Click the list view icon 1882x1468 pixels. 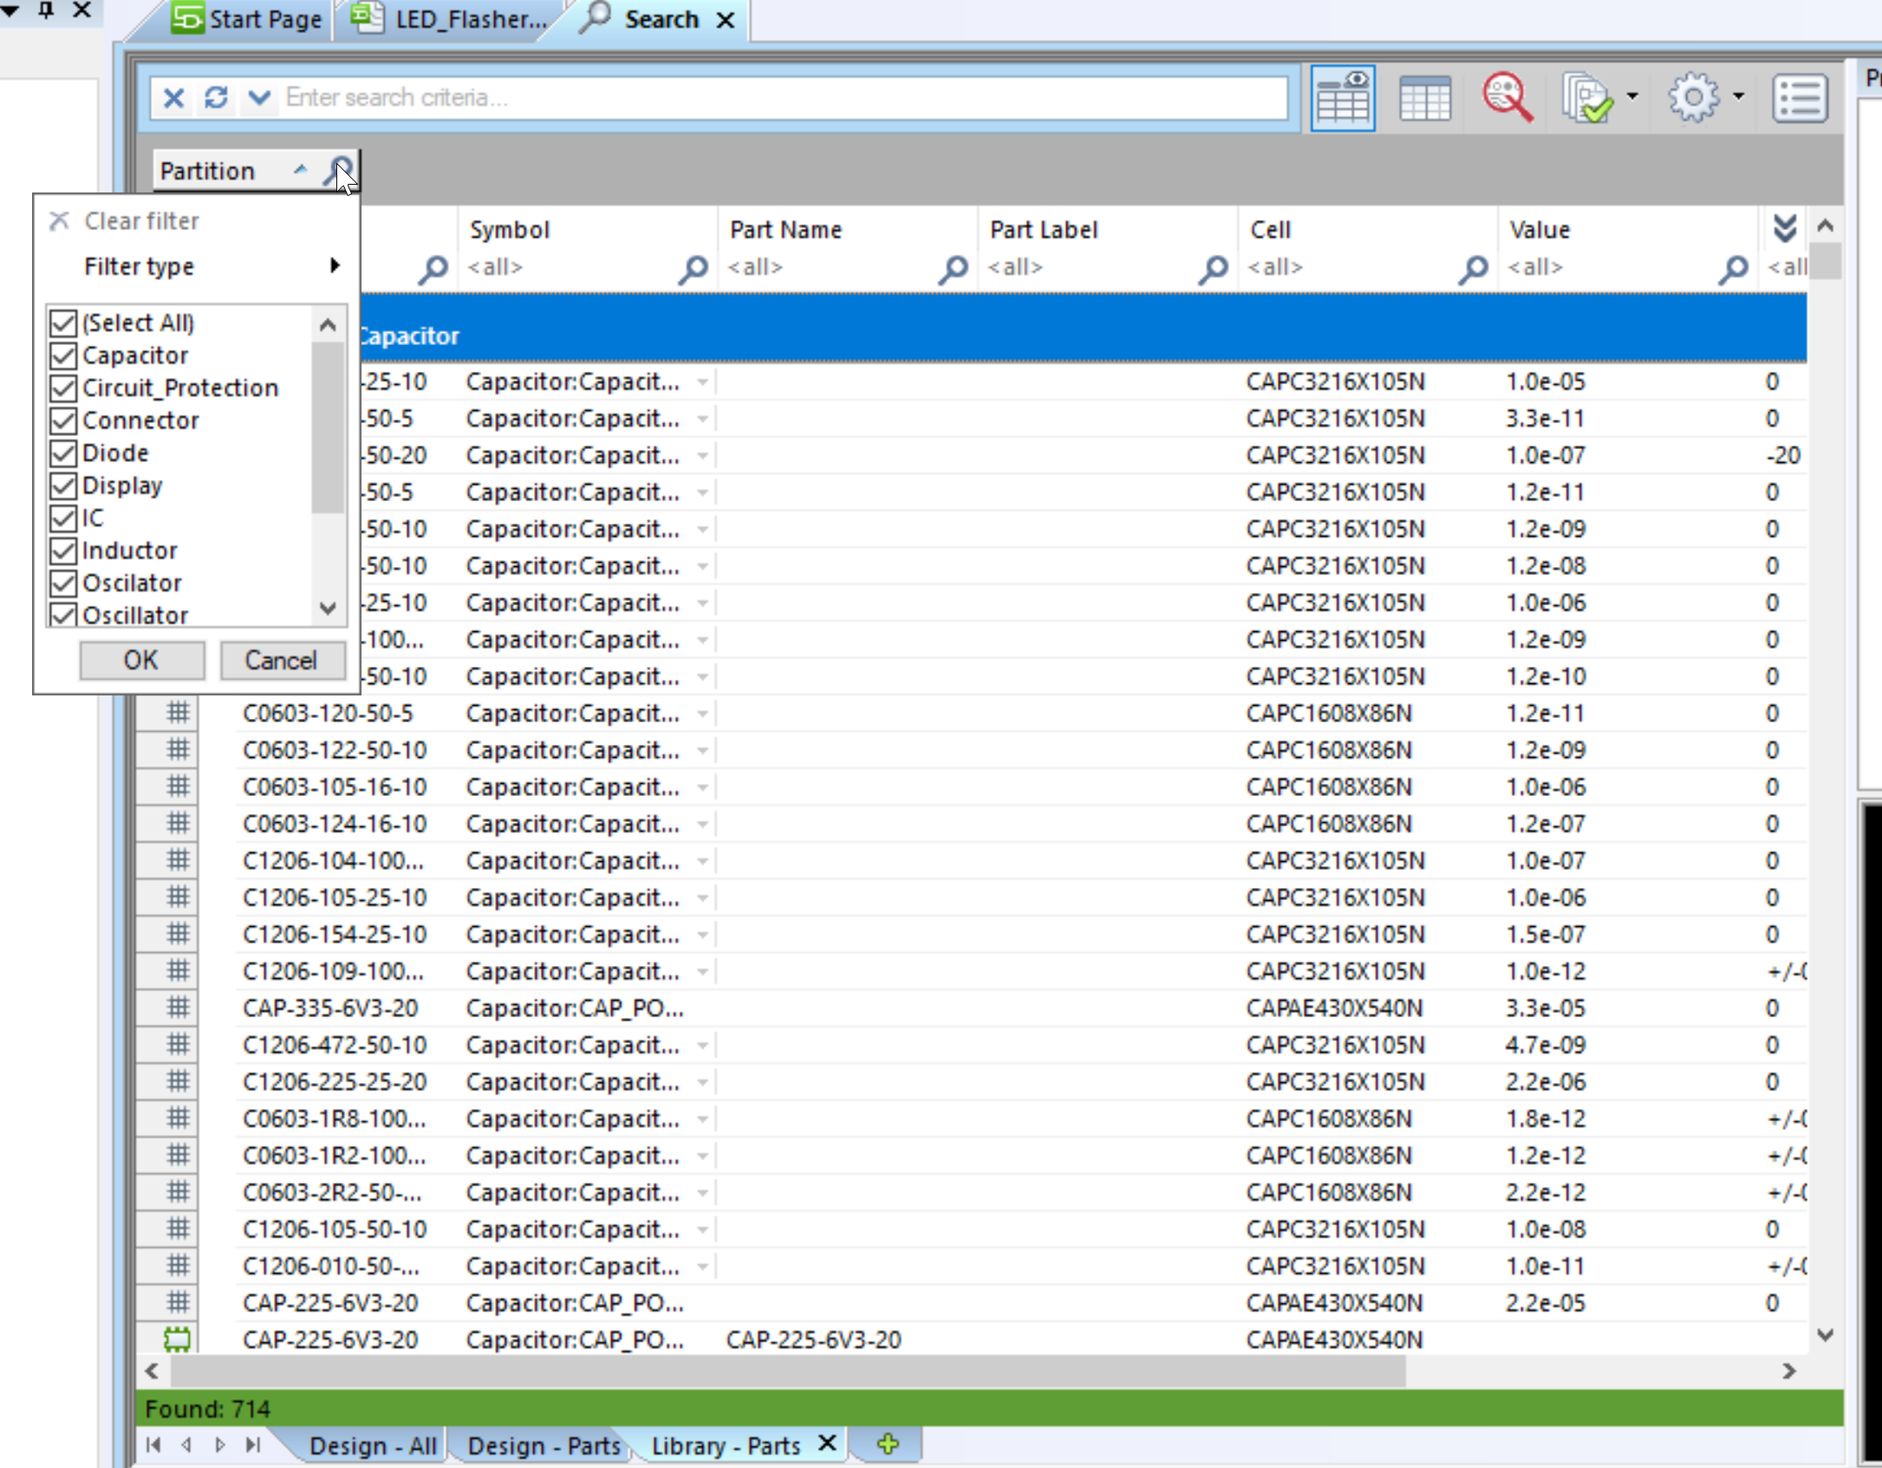tap(1801, 98)
